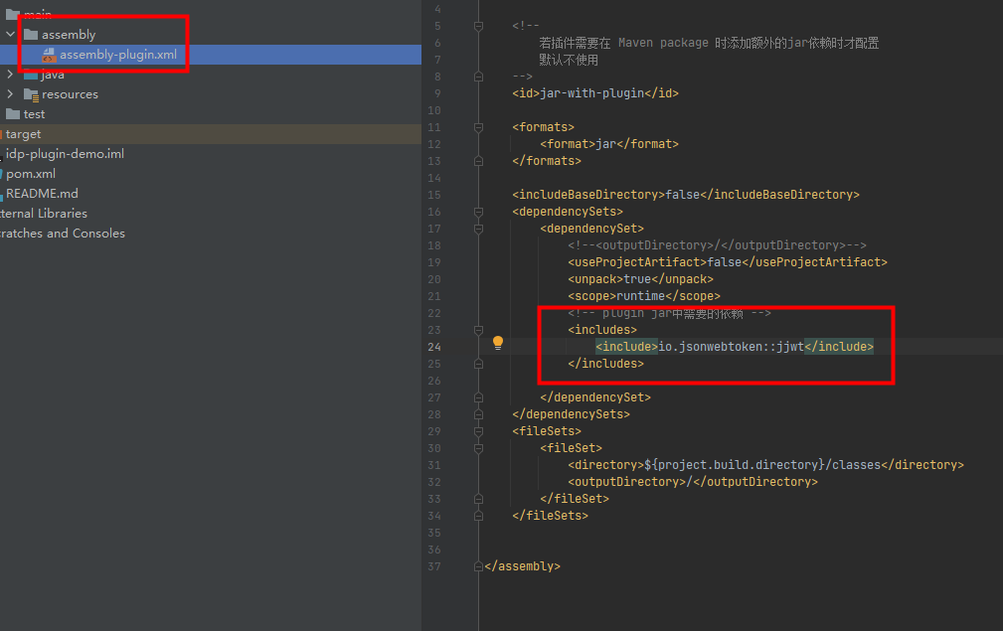
Task: Select External Libraries node
Action: tap(43, 214)
